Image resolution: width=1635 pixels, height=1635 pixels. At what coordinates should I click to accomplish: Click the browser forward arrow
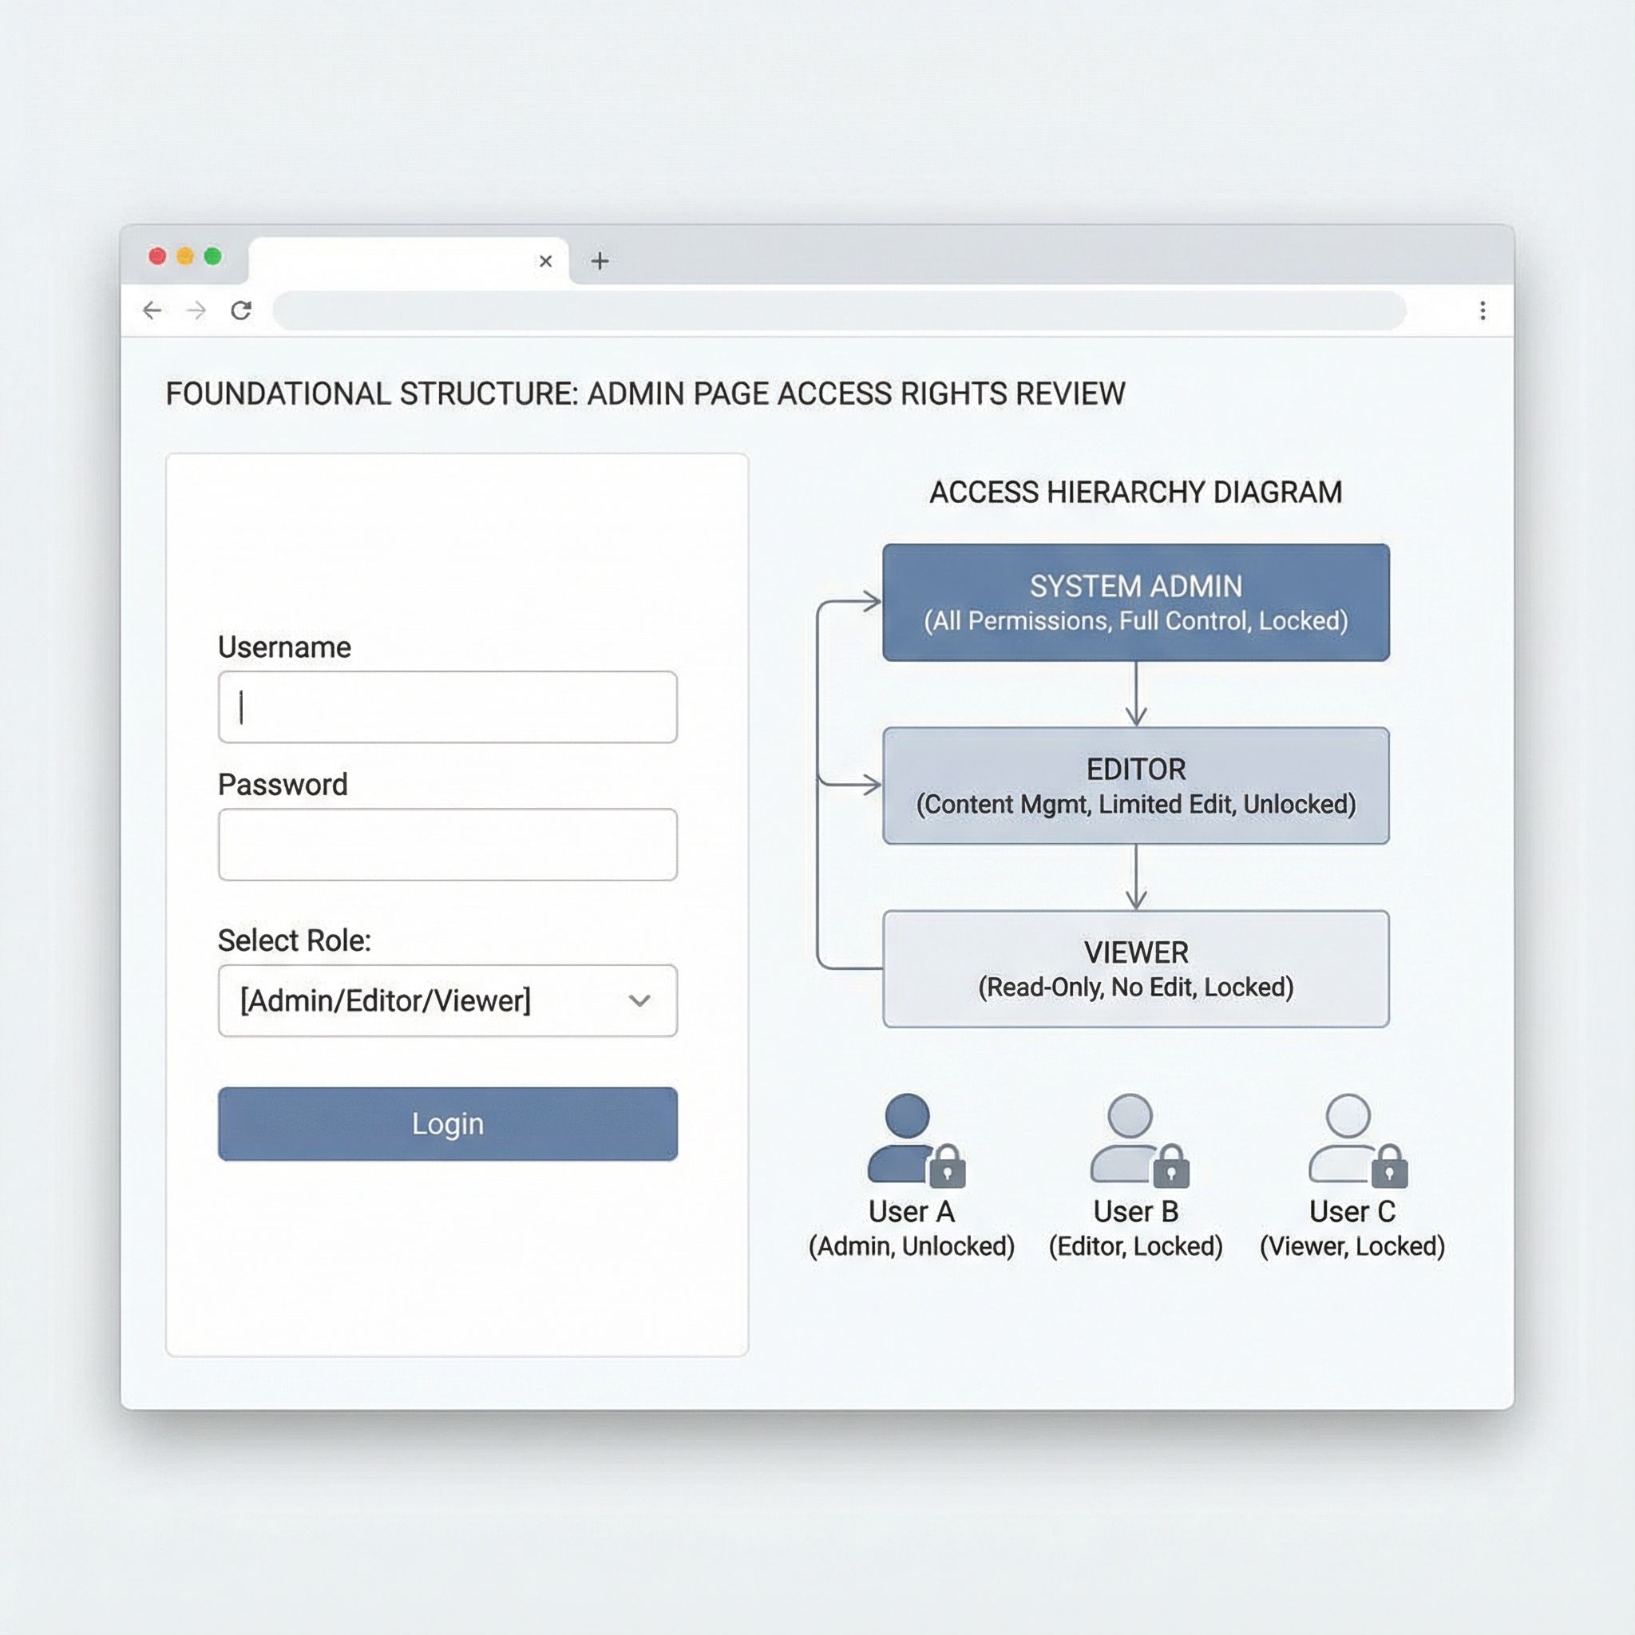tap(196, 311)
